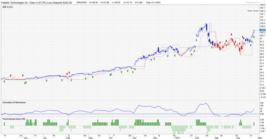This screenshot has height=139, width=266.
Task: Click the low value L=106.55
Action: coord(116,3)
